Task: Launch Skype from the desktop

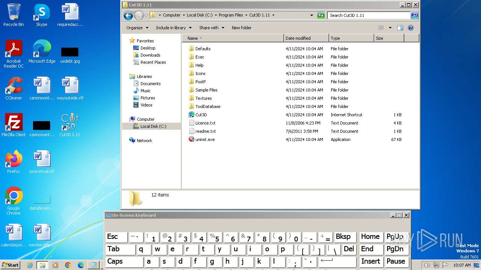Action: (x=41, y=15)
